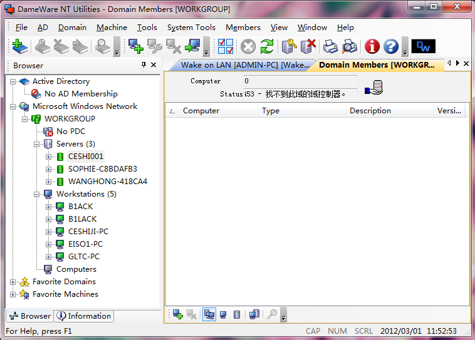
Task: Open the machine toolbar overflow dropdown arrow
Action: tap(206, 46)
